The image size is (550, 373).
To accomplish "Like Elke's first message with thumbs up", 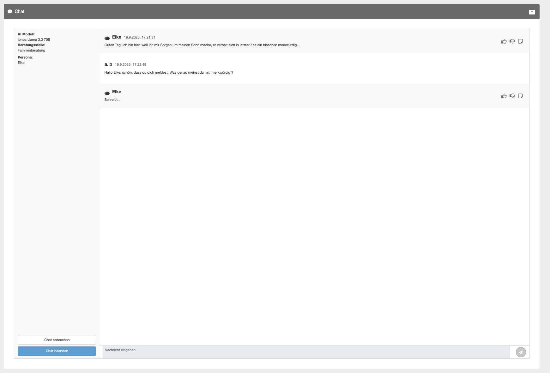I will click(x=504, y=41).
